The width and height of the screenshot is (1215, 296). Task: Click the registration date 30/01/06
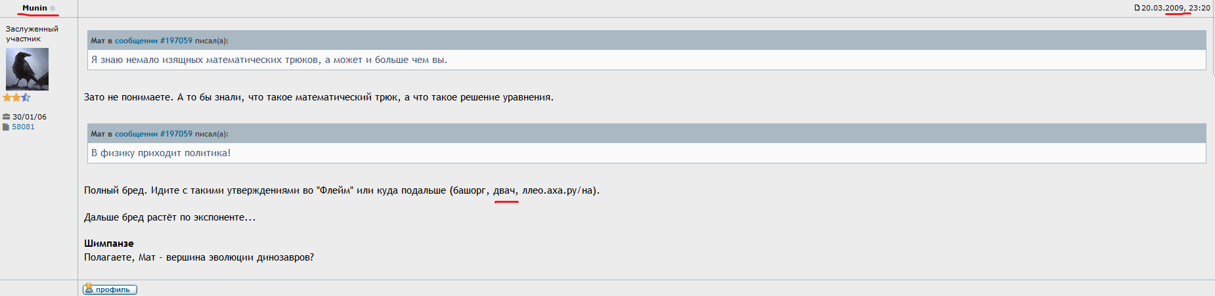(x=30, y=117)
